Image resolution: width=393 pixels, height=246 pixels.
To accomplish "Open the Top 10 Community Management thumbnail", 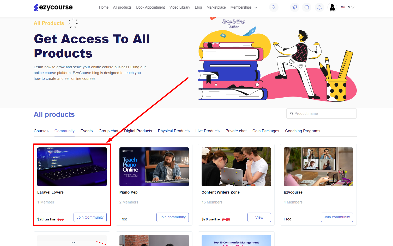I will point(236,241).
